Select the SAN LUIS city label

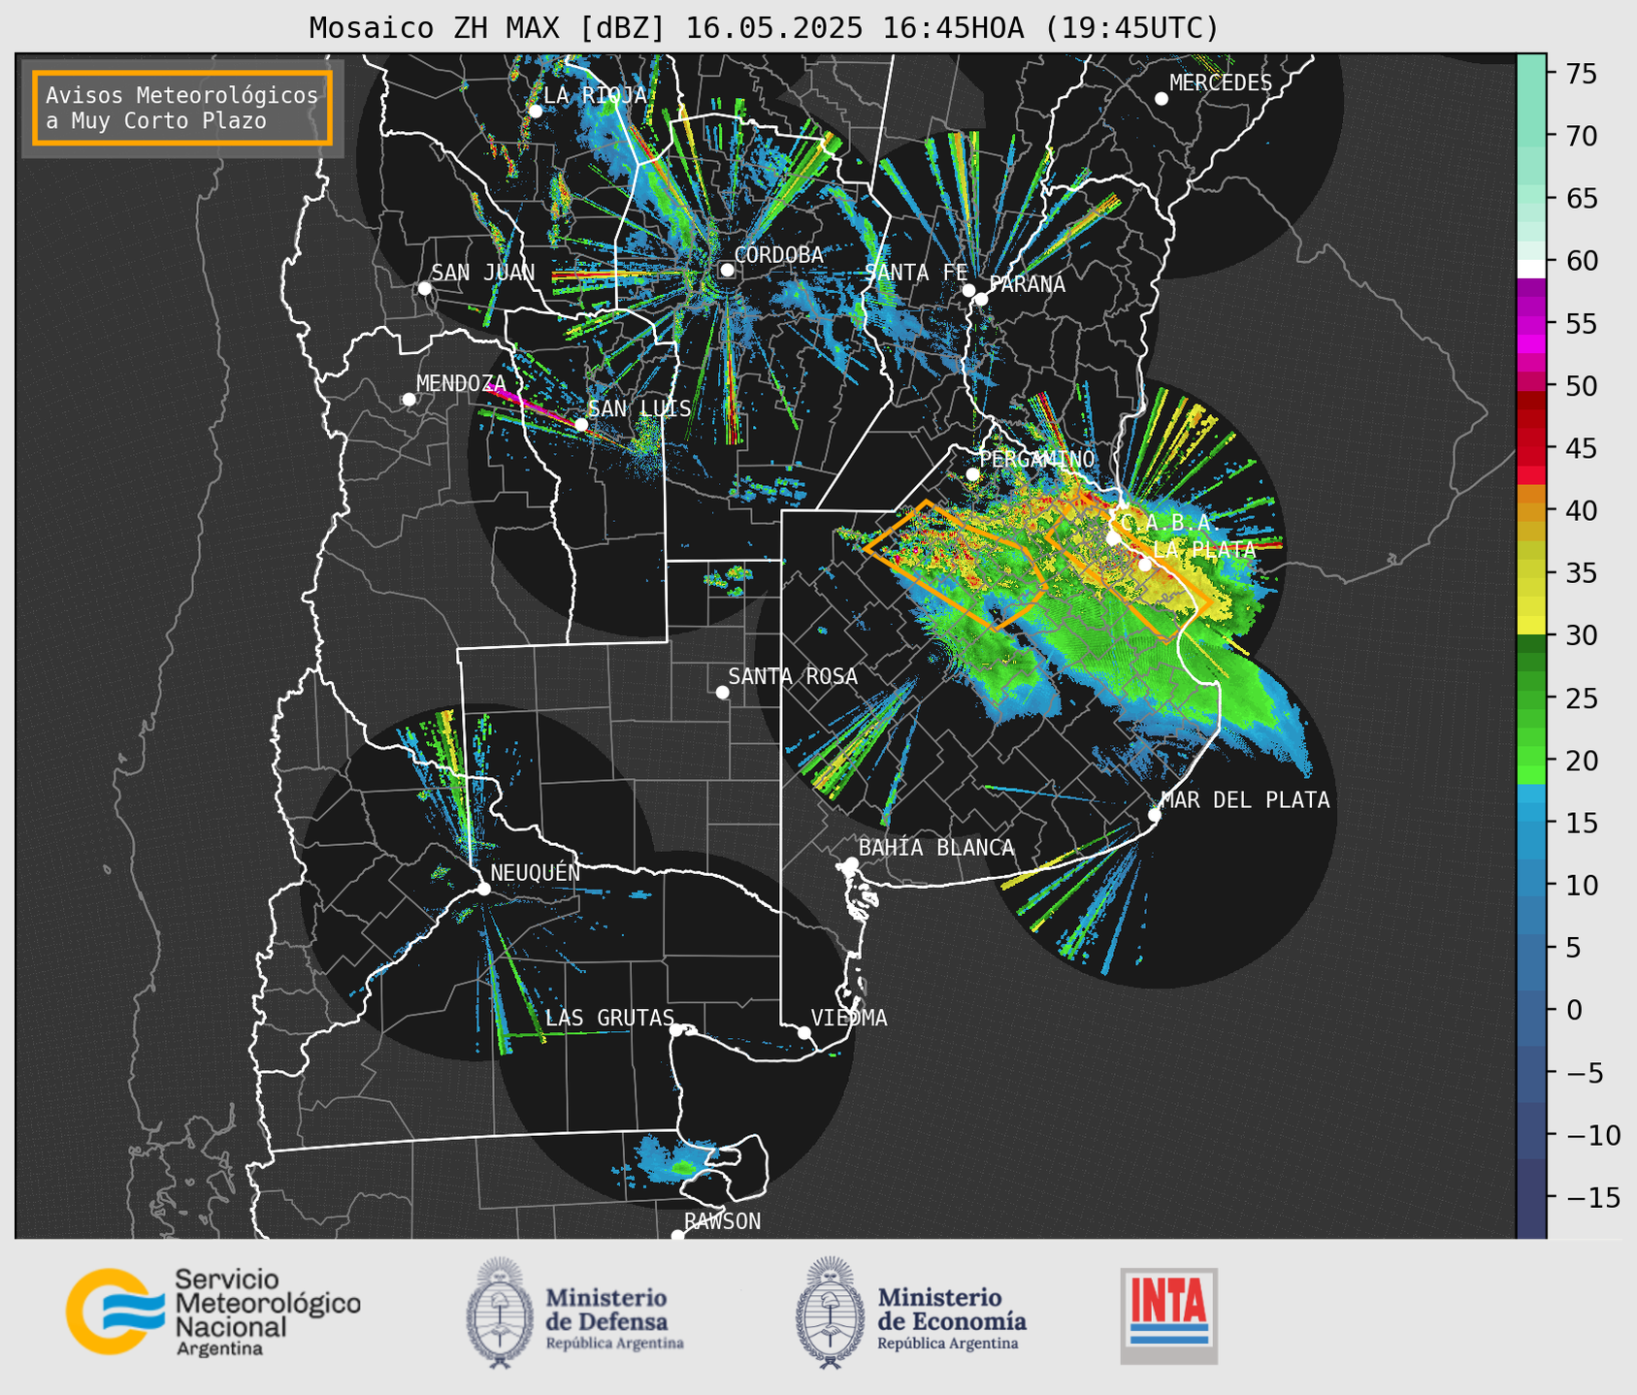click(x=639, y=409)
